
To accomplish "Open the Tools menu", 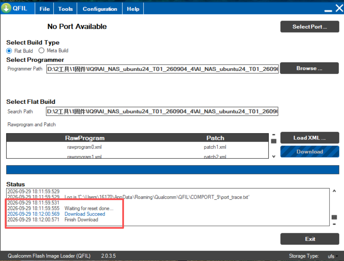I will pyautogui.click(x=65, y=9).
